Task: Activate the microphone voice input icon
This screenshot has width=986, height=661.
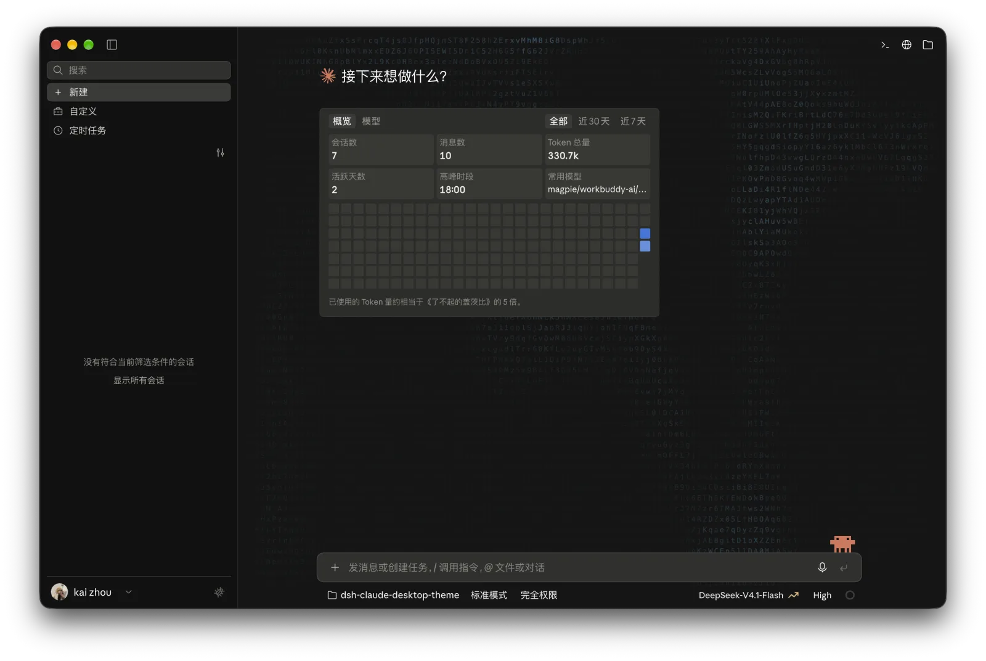Action: pyautogui.click(x=822, y=567)
